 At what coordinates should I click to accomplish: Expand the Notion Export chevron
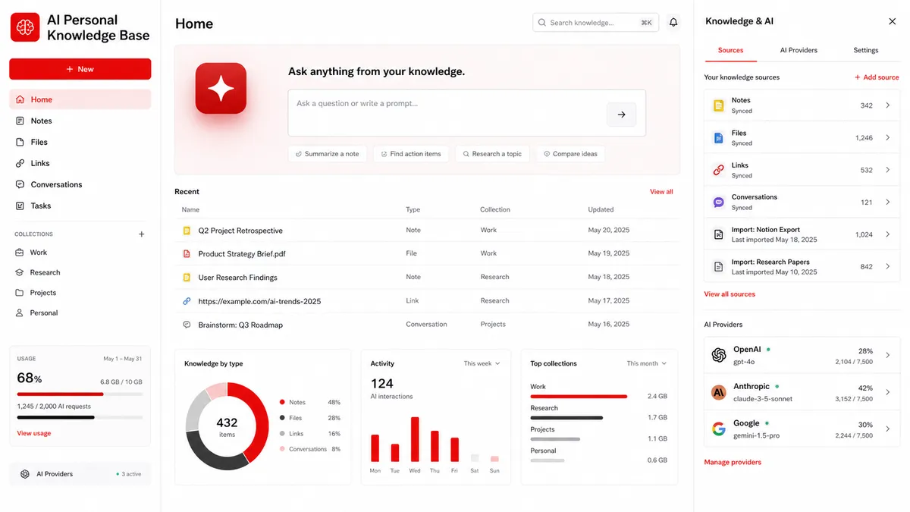point(888,234)
